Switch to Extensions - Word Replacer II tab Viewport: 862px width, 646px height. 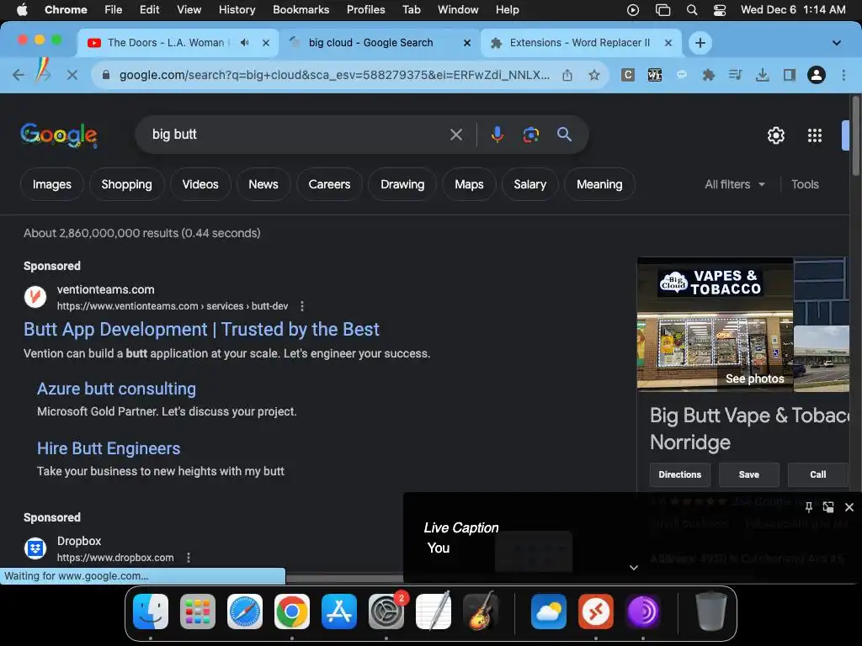click(581, 43)
